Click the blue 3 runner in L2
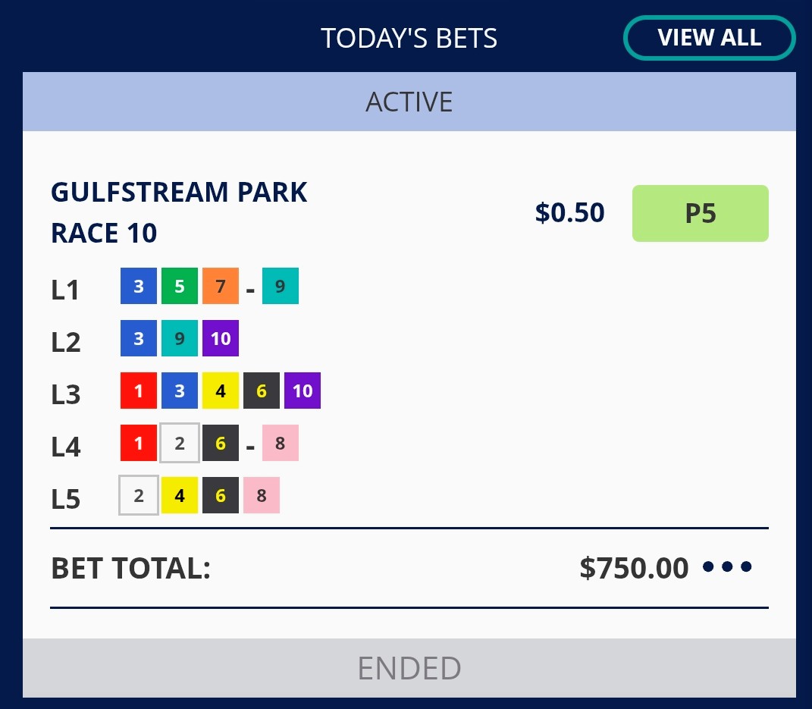The image size is (812, 709). click(139, 338)
